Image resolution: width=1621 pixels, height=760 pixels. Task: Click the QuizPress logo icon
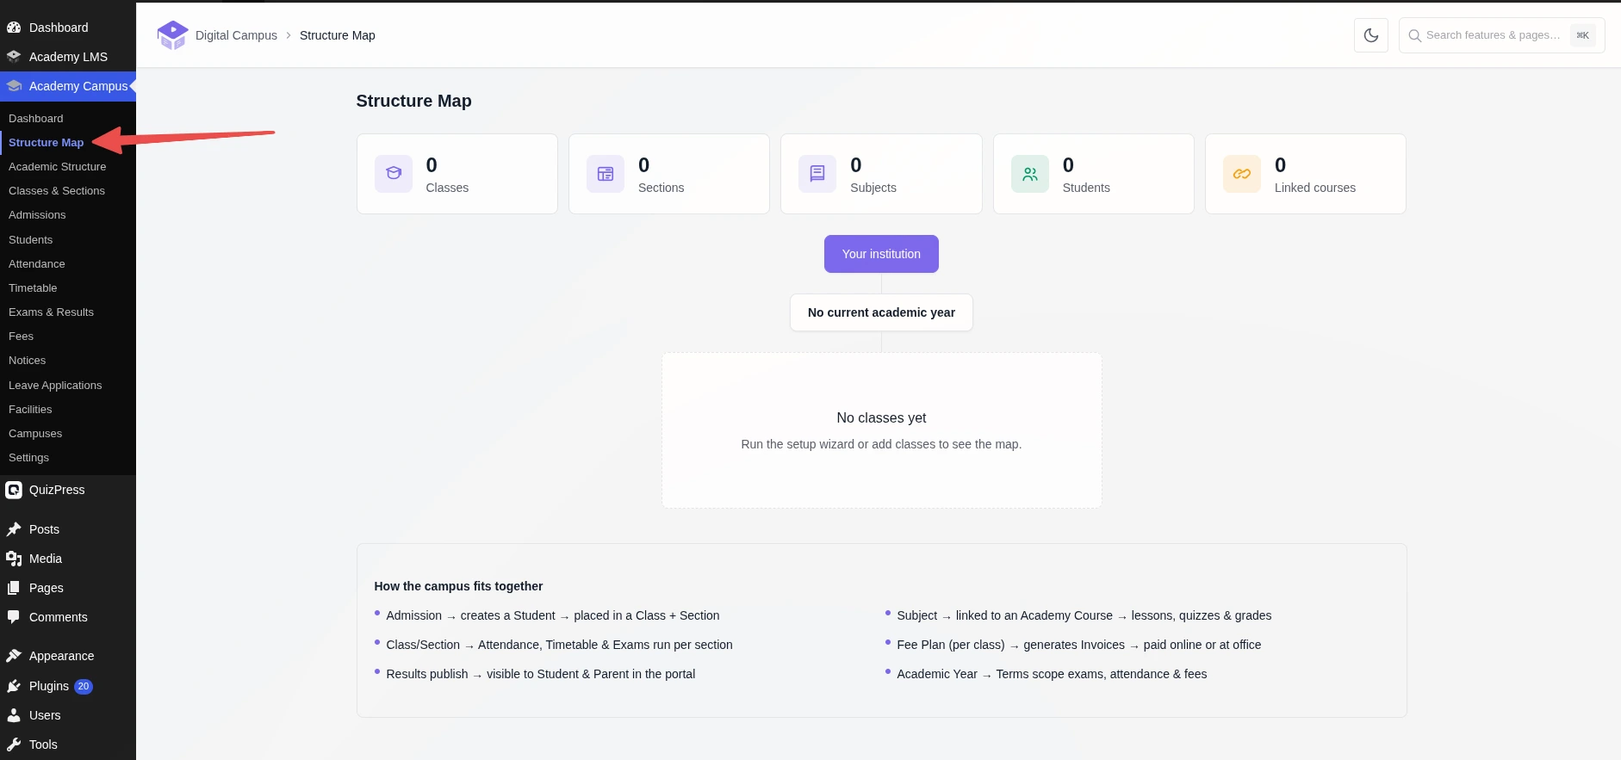[14, 490]
